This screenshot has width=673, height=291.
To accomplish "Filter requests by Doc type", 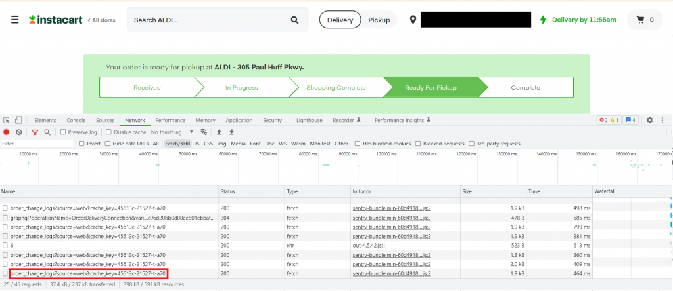I will pyautogui.click(x=269, y=144).
